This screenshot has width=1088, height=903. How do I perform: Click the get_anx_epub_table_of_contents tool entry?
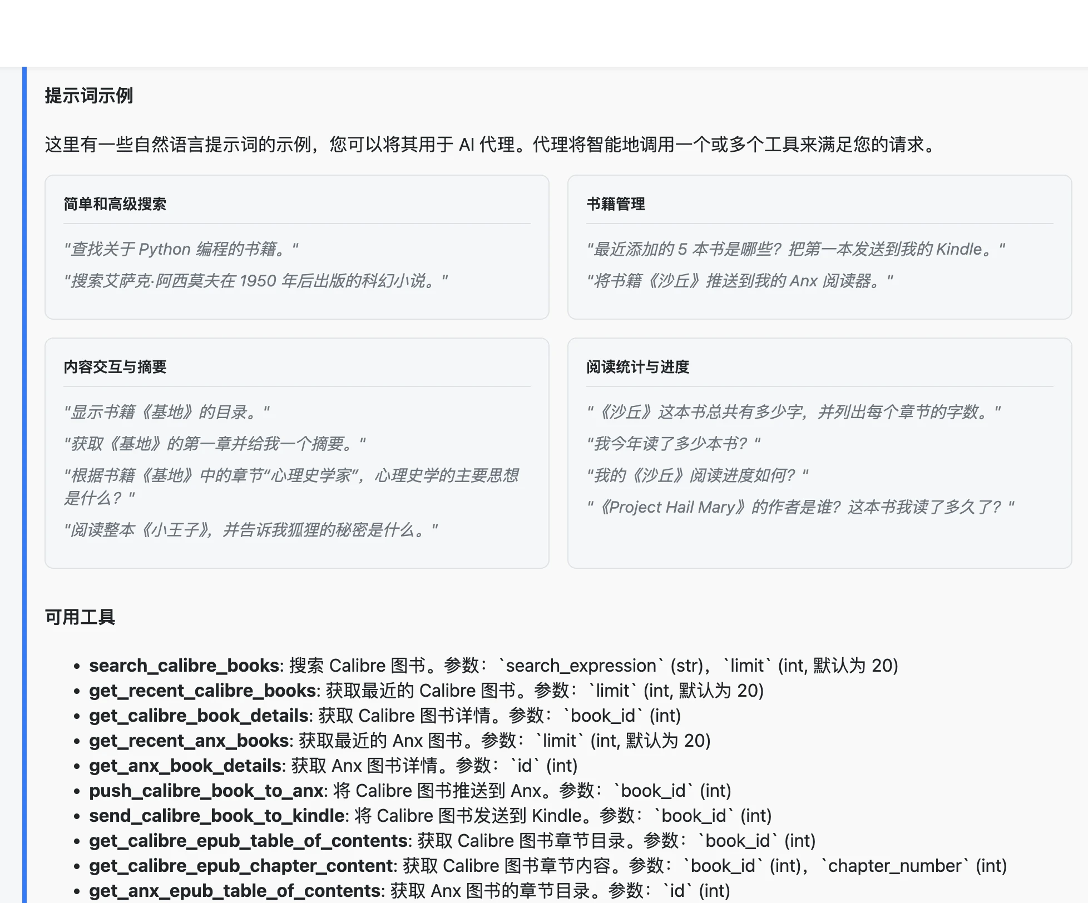[x=409, y=891]
